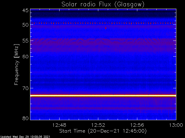
Task: Click the 55 MHz tick label
Action: point(25,41)
